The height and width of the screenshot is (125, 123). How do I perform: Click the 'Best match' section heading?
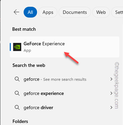pos(24,29)
